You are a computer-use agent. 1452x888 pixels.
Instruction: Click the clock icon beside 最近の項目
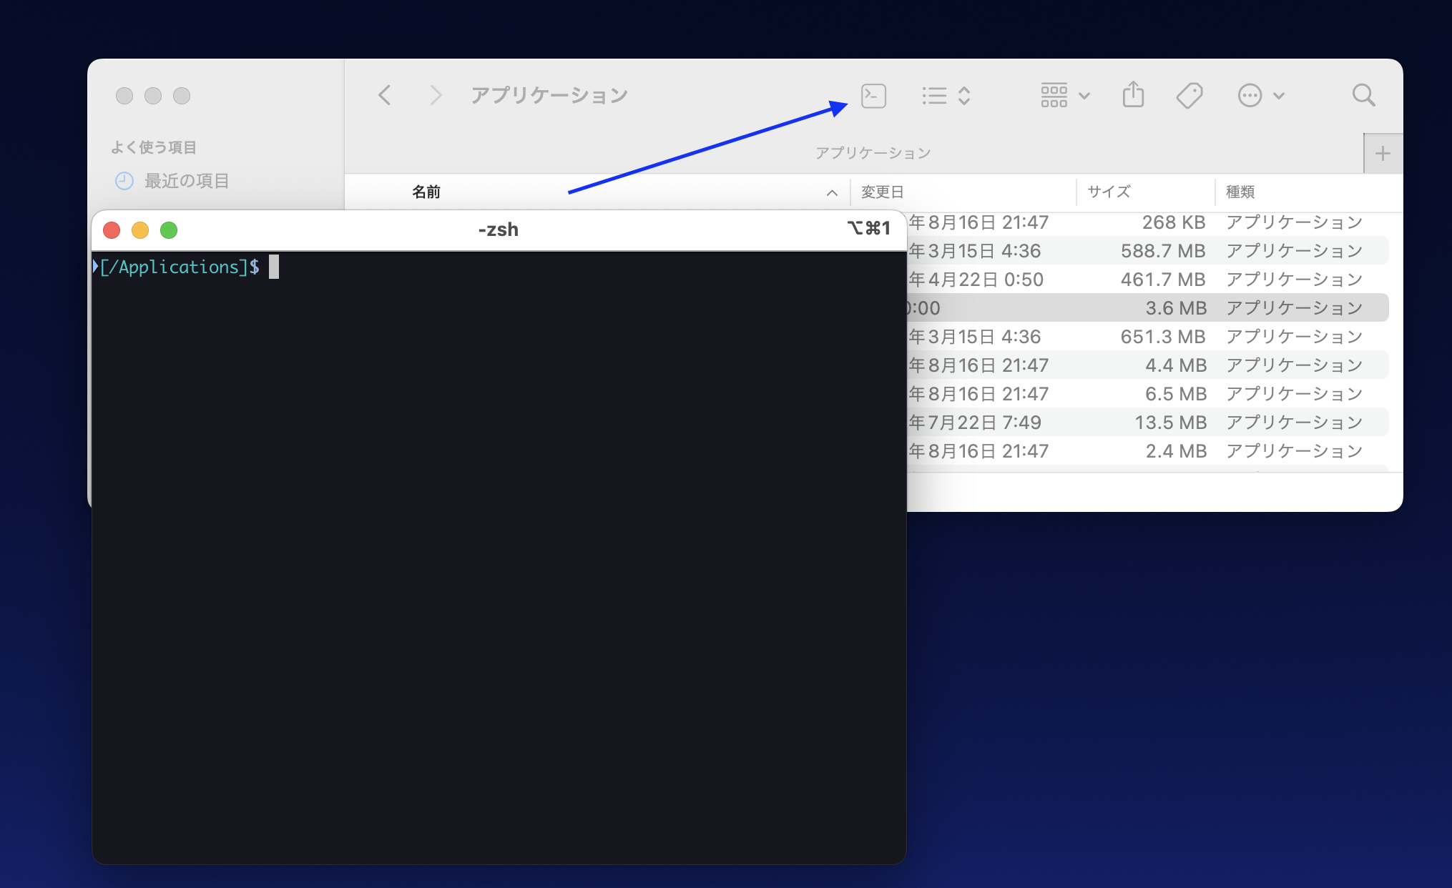pos(124,181)
